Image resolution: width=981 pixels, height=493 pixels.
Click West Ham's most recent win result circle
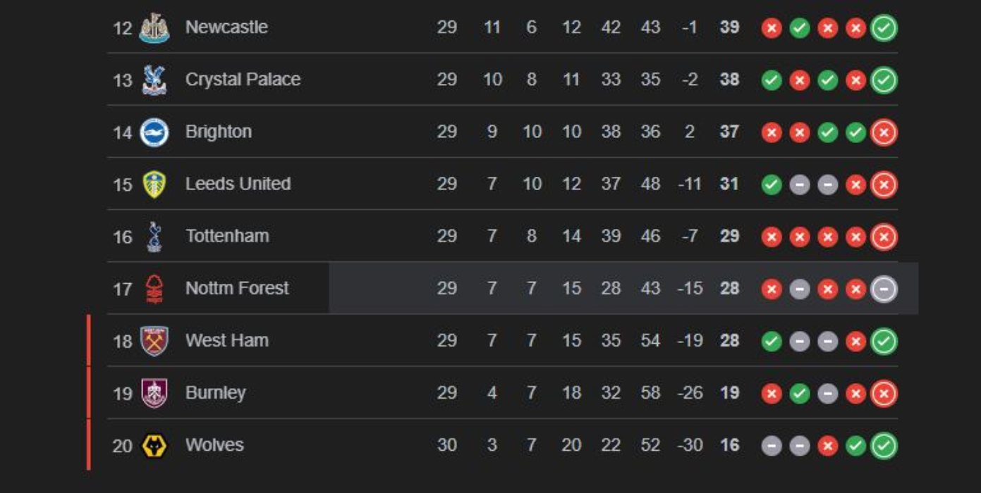(883, 340)
